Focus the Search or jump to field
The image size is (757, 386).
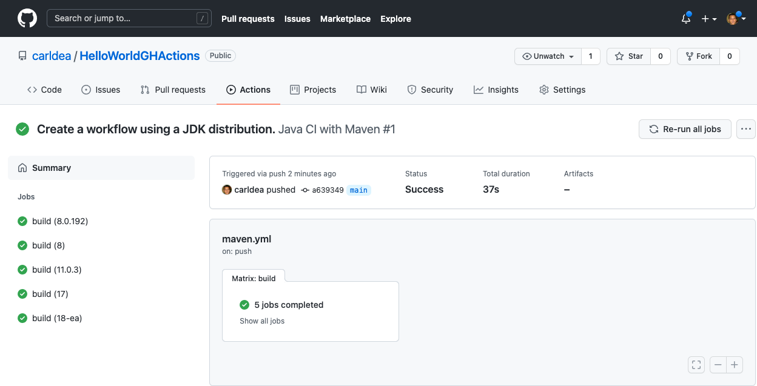(129, 18)
